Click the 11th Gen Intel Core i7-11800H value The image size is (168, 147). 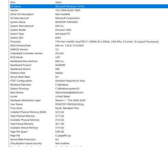pyautogui.click(x=107, y=42)
